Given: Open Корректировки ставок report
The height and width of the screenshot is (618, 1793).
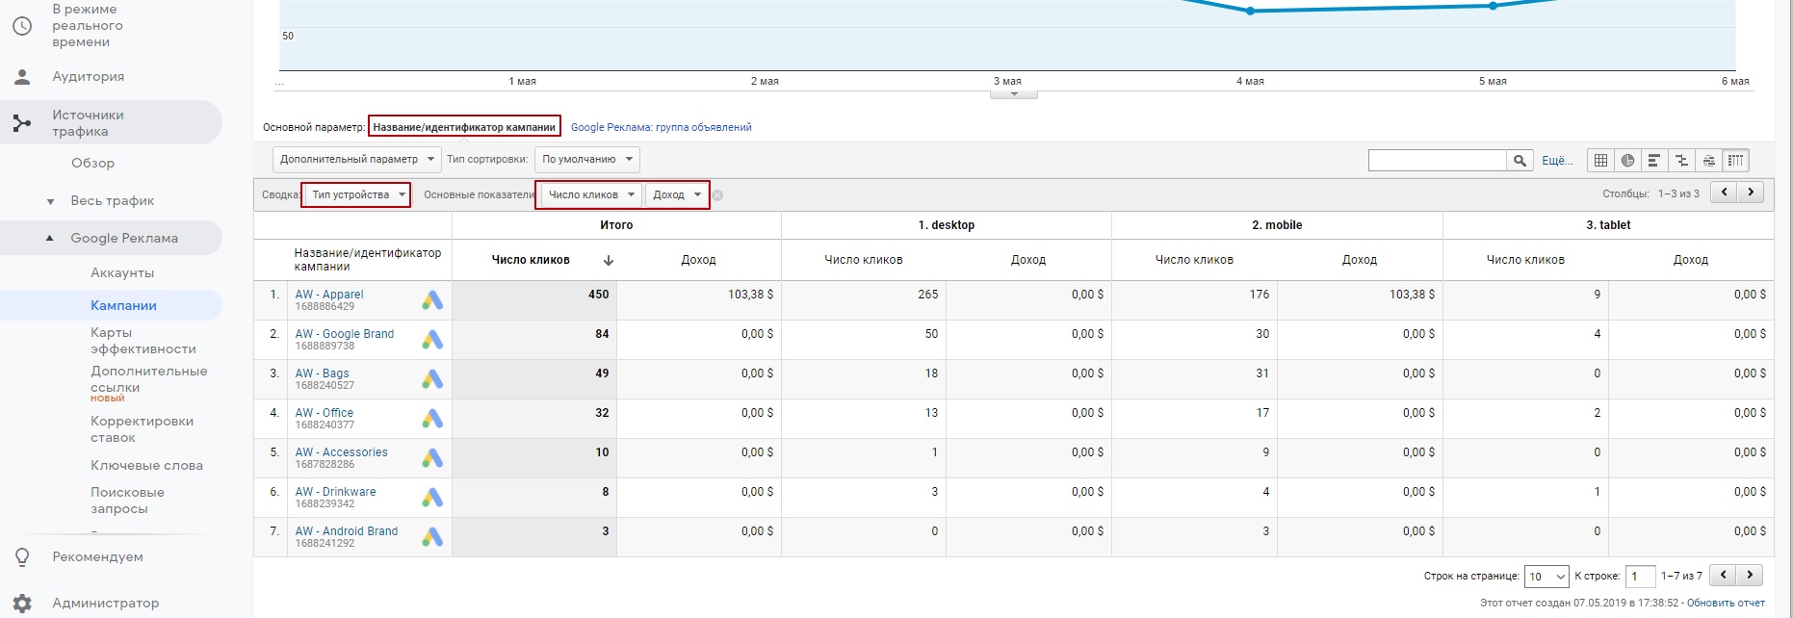Looking at the screenshot, I should pos(142,429).
